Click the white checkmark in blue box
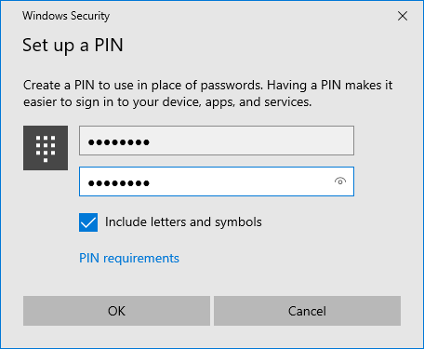424x349 pixels. [88, 222]
